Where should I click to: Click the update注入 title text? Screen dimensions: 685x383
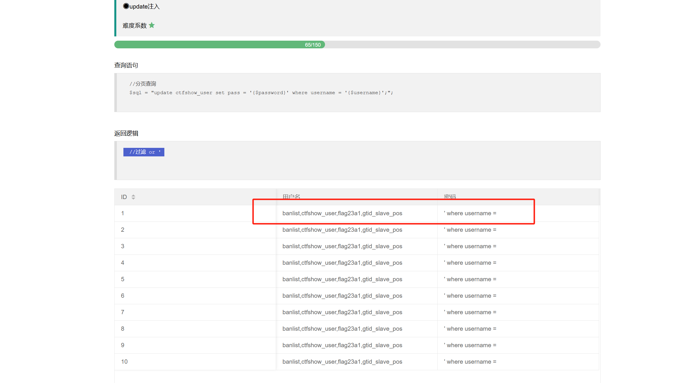tap(144, 7)
